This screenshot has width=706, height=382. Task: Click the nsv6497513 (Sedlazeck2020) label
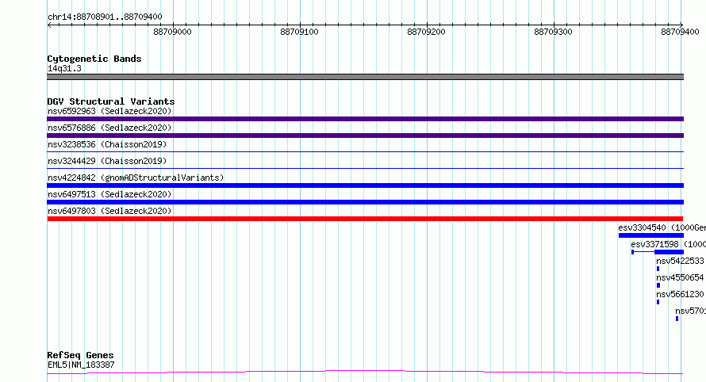point(109,194)
